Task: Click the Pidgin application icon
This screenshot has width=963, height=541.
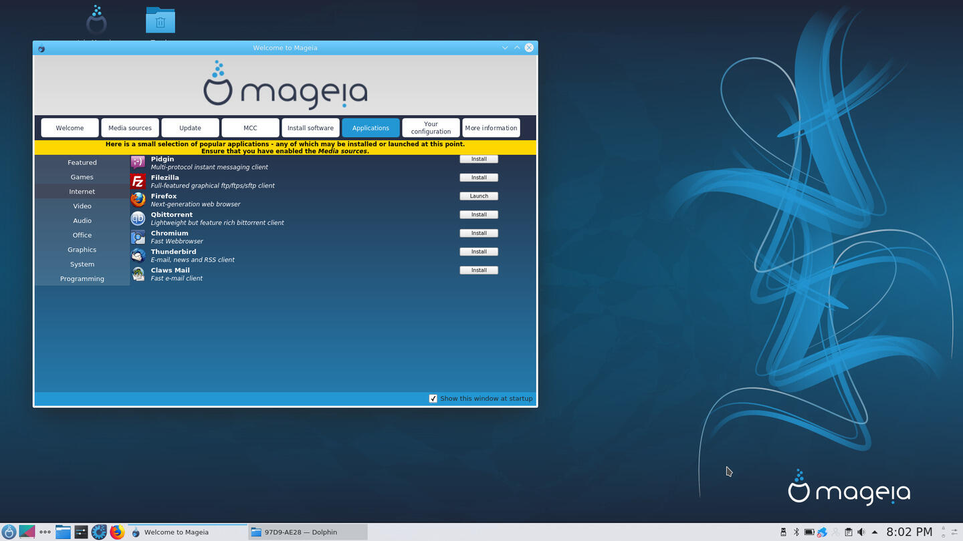Action: pos(138,162)
